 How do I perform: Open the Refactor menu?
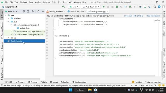tap(47, 2)
